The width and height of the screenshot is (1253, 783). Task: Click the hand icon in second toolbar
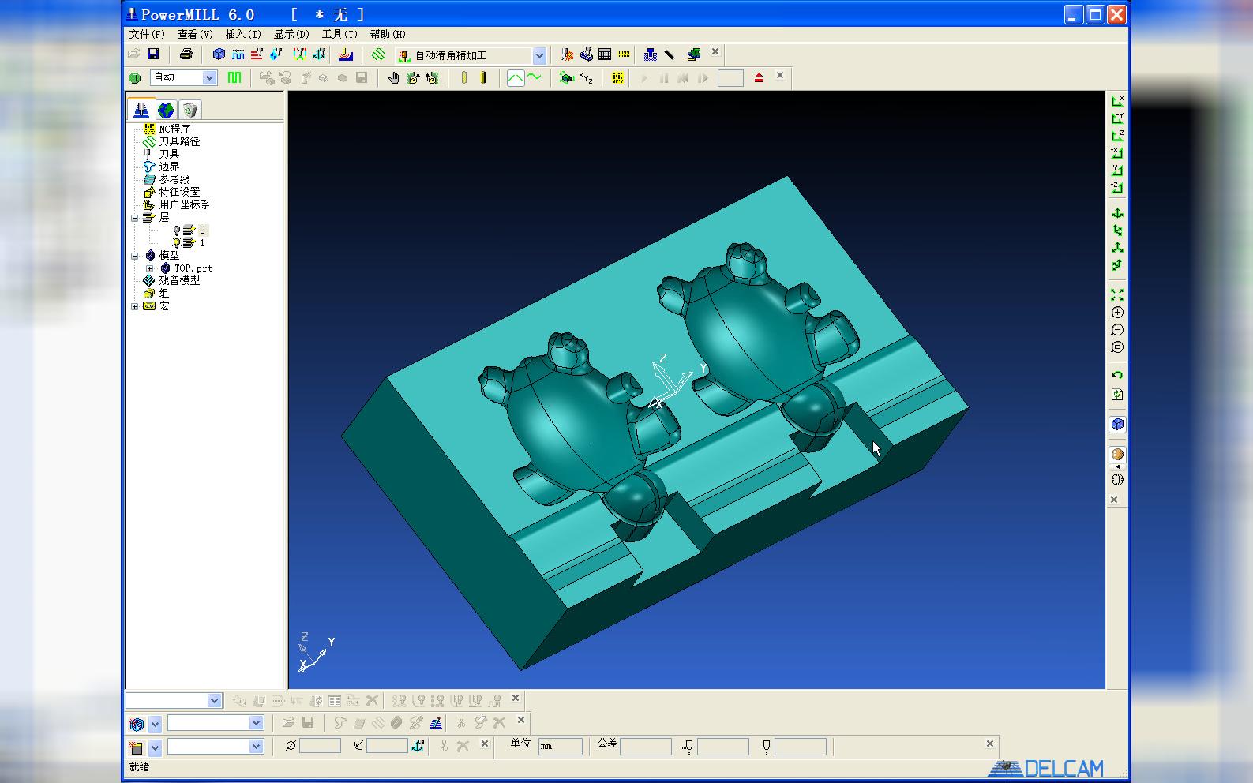(x=393, y=77)
